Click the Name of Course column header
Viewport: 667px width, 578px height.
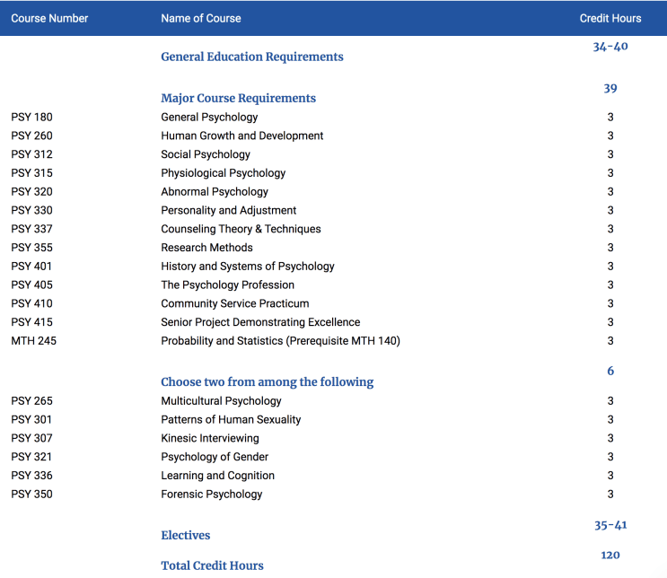pyautogui.click(x=201, y=18)
